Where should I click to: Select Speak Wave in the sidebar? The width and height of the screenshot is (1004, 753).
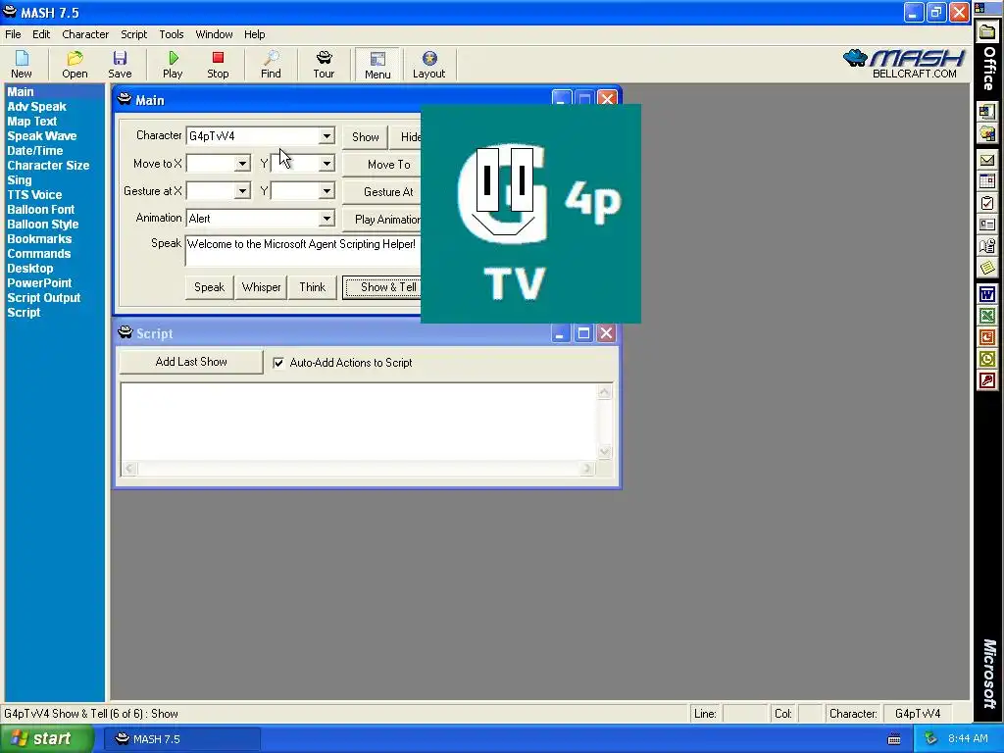tap(41, 136)
